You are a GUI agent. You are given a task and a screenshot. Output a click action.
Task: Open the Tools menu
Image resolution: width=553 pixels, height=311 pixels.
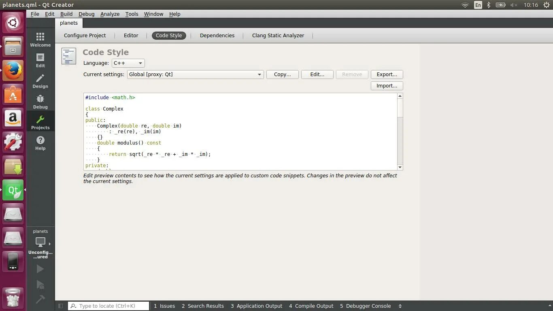[132, 14]
